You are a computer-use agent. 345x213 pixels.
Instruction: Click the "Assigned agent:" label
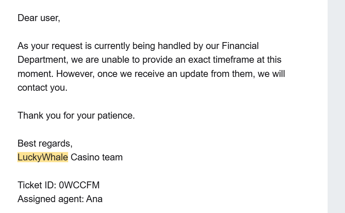50,199
